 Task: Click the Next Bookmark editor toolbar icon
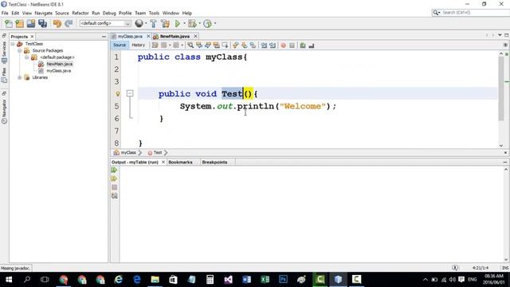click(x=244, y=45)
